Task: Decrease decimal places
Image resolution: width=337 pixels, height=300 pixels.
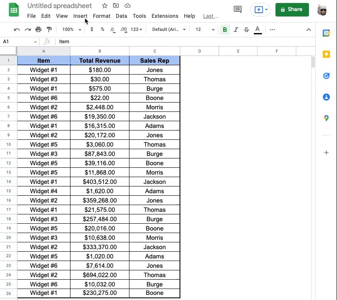Action: (x=112, y=30)
